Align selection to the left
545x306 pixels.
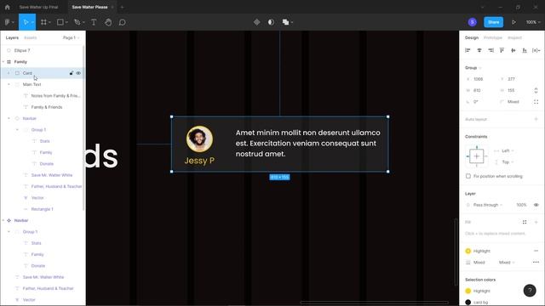(468, 50)
